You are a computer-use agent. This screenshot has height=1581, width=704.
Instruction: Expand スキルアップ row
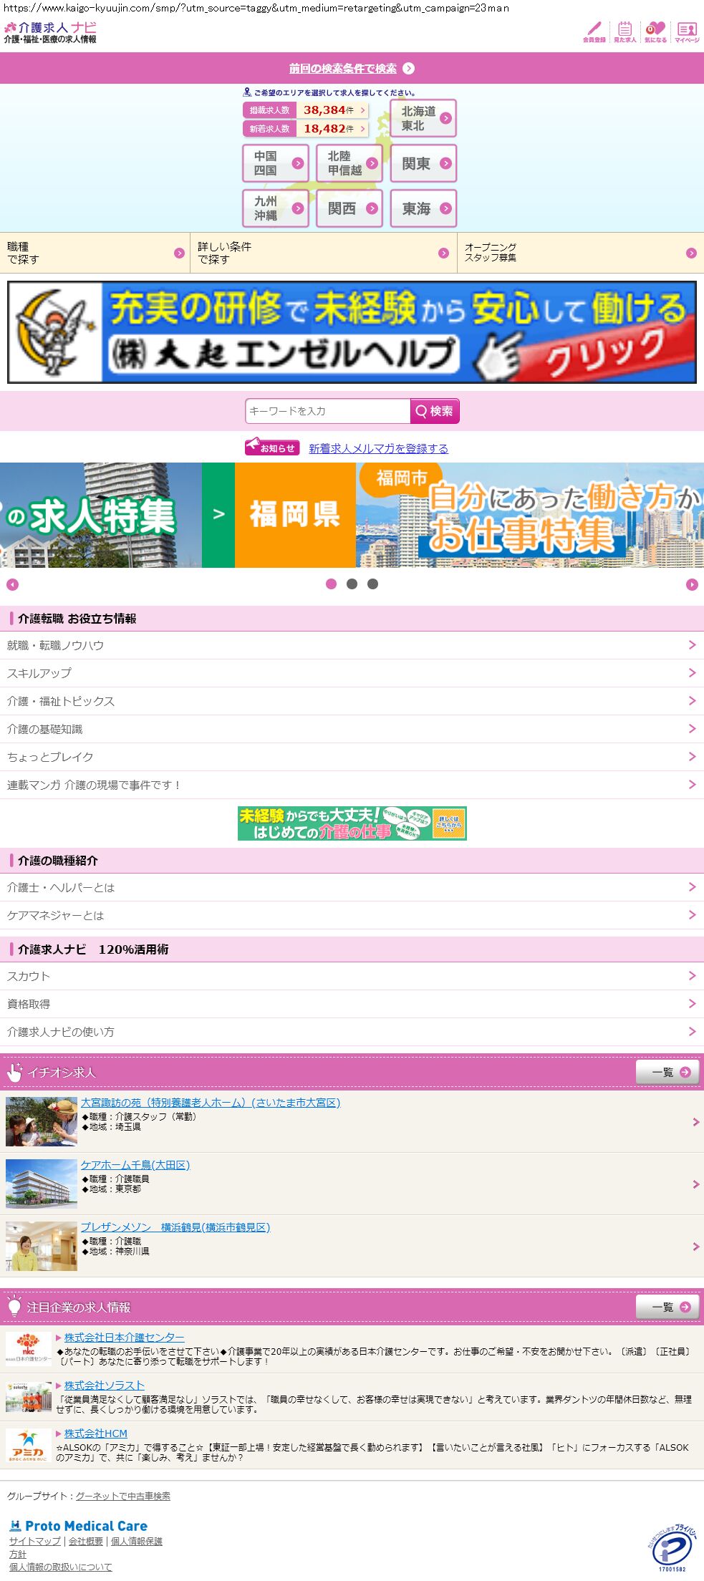[352, 673]
